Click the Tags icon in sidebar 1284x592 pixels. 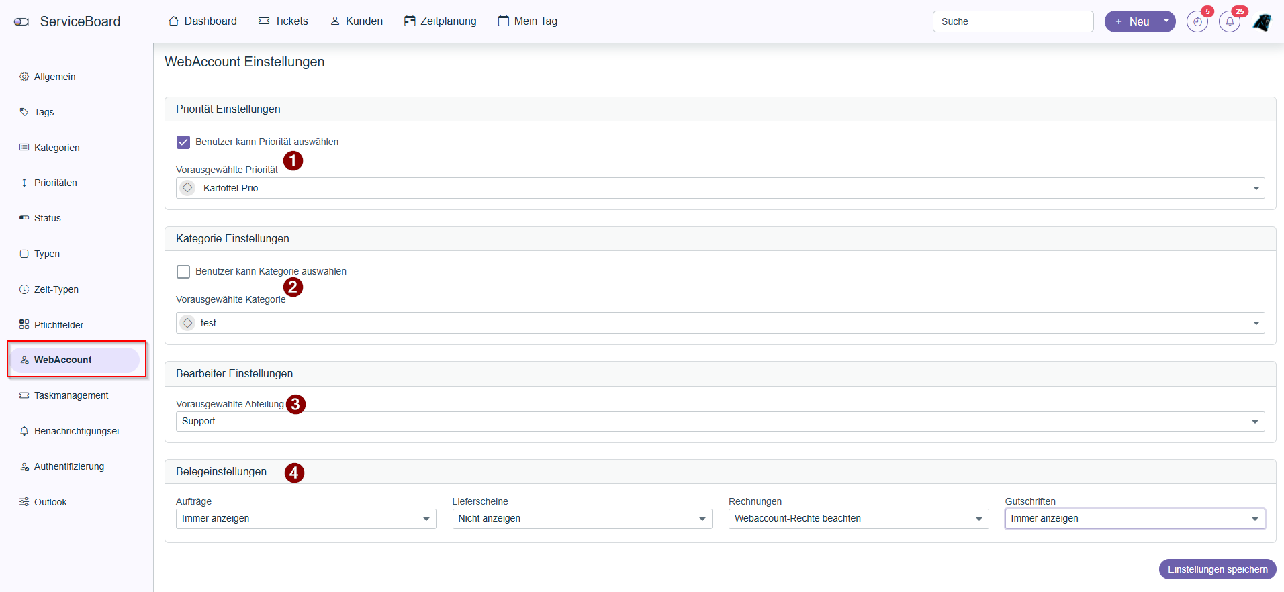(24, 112)
